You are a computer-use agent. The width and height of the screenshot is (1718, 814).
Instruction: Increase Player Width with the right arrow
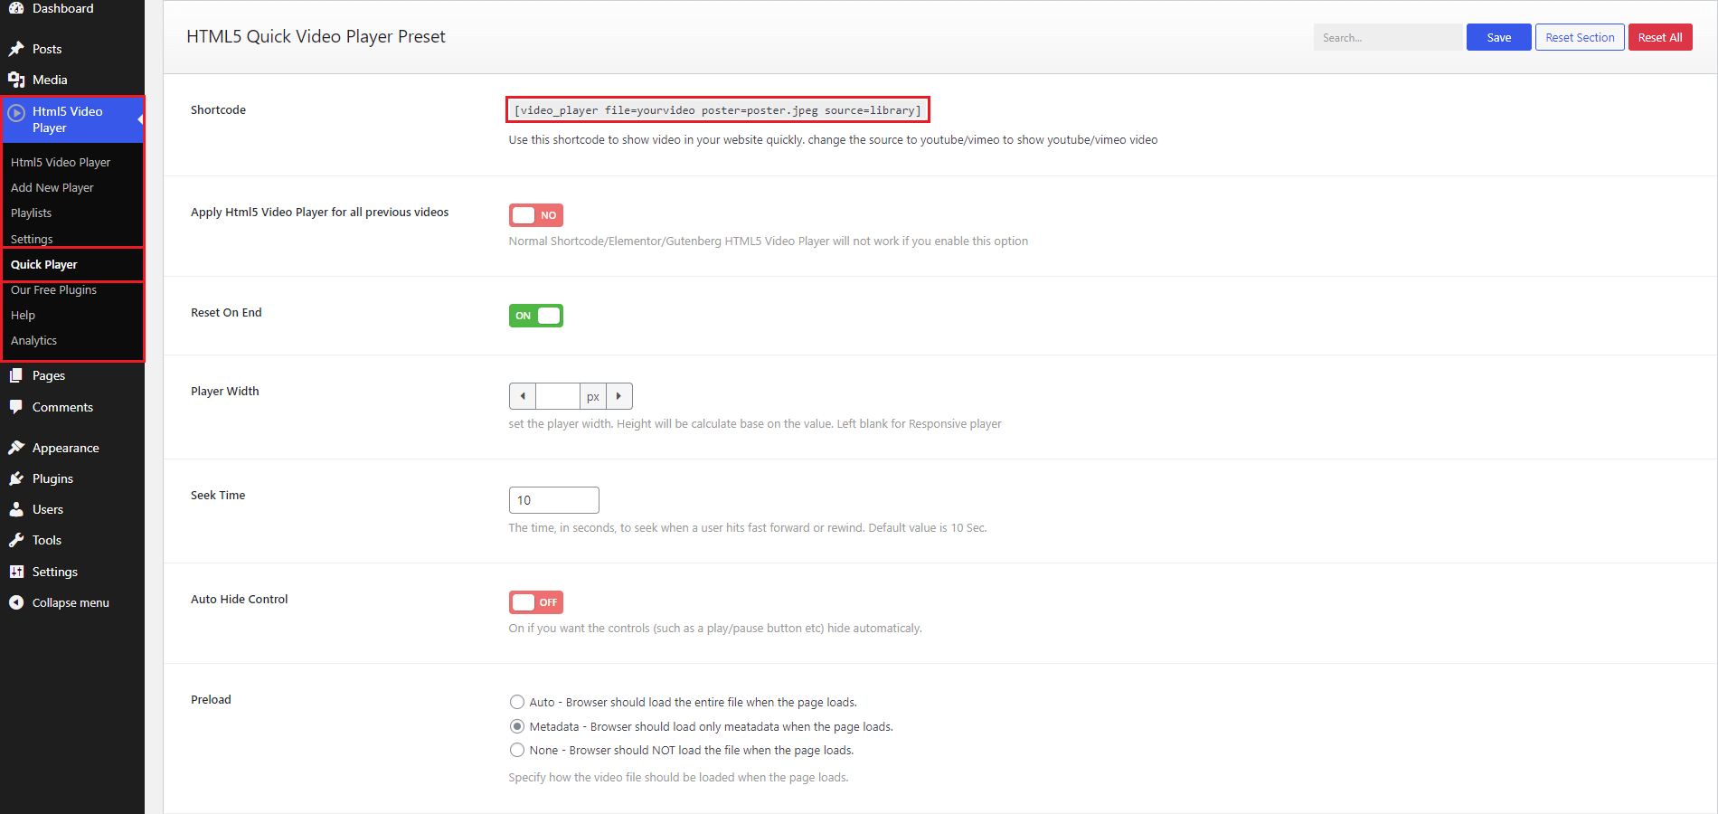pos(618,395)
